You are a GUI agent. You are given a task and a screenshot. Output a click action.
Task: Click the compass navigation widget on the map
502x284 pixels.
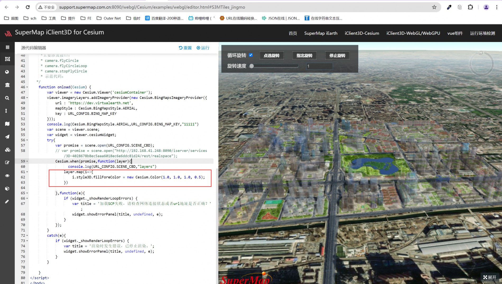coord(481,63)
